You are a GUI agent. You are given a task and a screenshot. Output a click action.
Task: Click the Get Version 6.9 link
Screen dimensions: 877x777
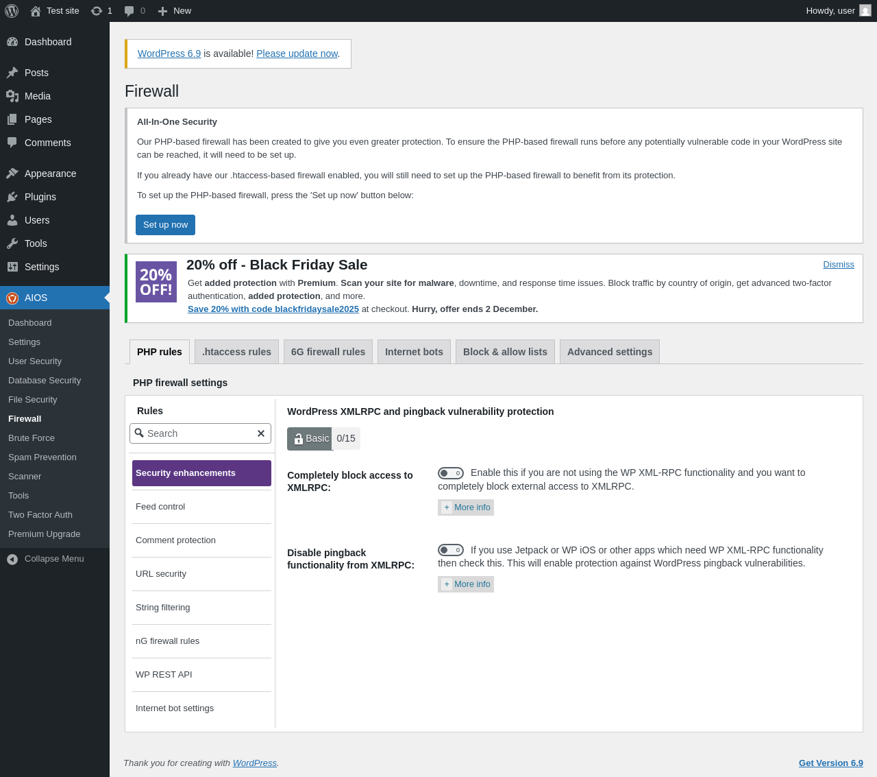[x=831, y=763]
